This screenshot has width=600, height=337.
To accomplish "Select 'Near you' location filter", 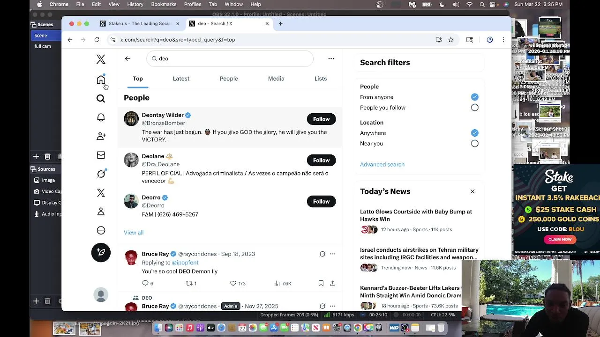I will (475, 144).
